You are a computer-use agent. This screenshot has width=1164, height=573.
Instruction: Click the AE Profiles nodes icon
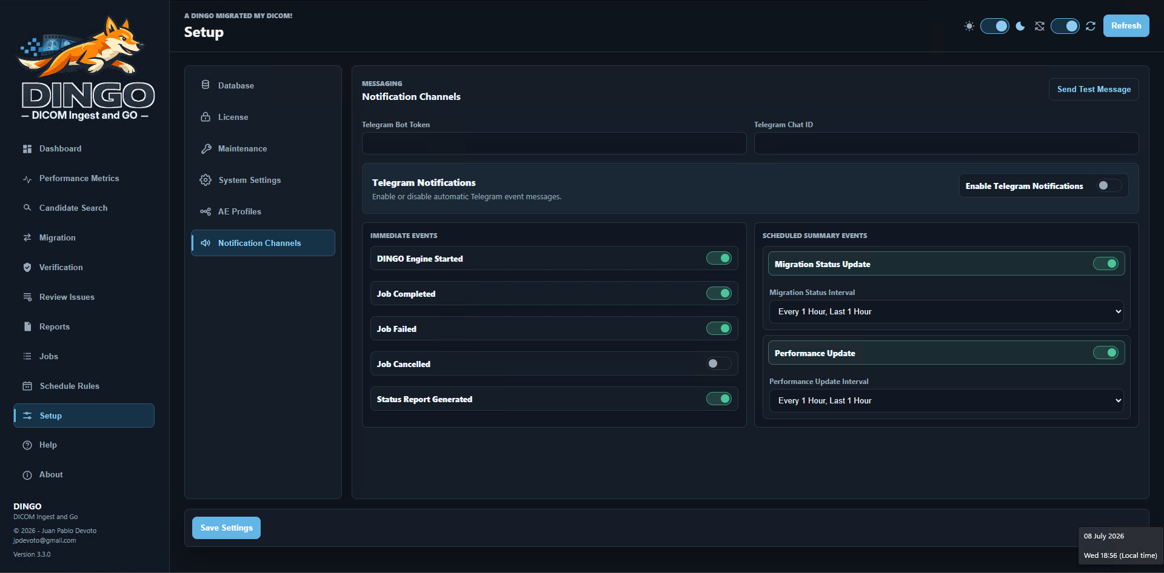point(206,211)
